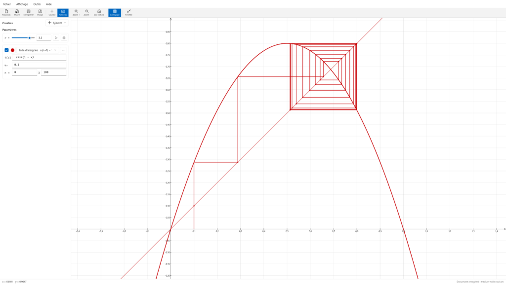Toggle the Panneau side panel button
Screen dimensions: 506x284
point(63,12)
